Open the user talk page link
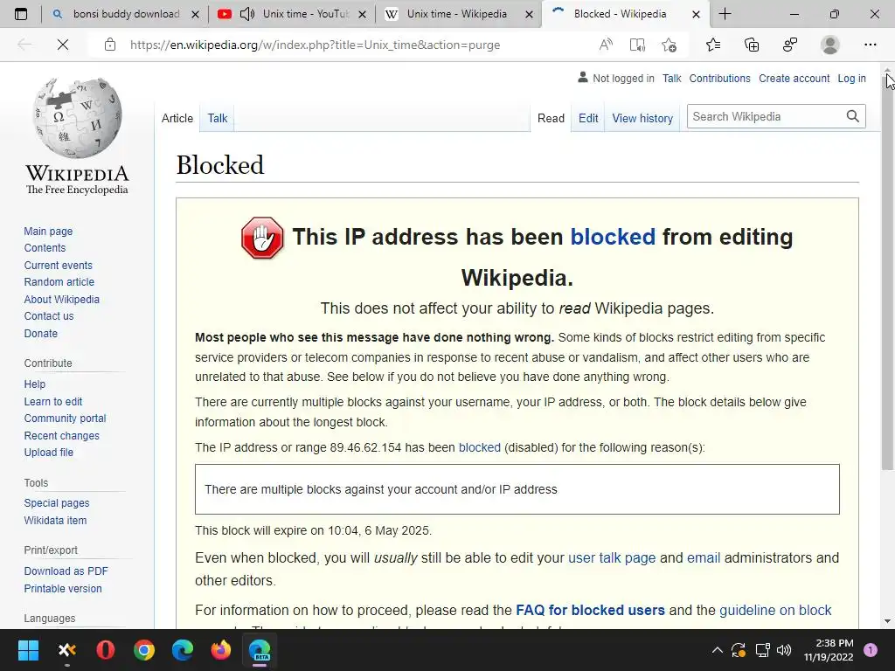895x671 pixels. coord(612,557)
